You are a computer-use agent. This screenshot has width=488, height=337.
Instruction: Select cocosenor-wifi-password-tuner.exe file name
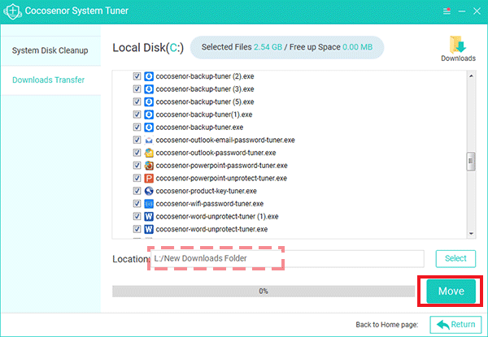tap(210, 204)
